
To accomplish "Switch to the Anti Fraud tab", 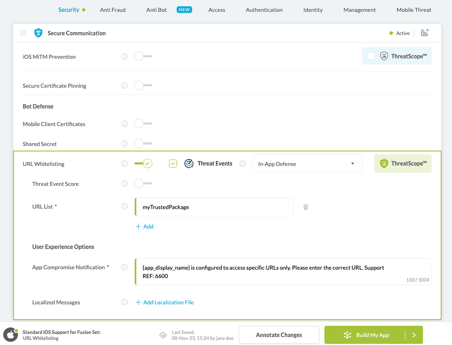I will point(113,9).
